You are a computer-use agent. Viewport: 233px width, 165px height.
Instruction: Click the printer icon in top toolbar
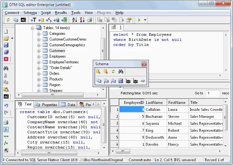click(x=90, y=20)
